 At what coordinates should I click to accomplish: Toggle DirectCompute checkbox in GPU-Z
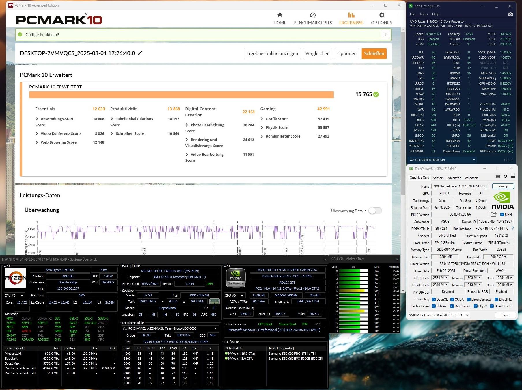point(469,300)
